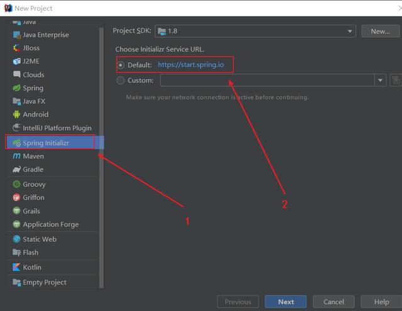Select Kotlin label in project list
This screenshot has width=402, height=311.
(32, 268)
